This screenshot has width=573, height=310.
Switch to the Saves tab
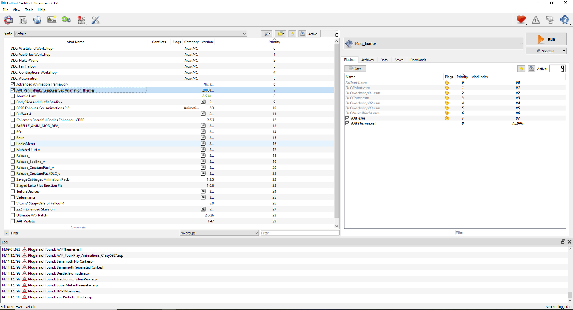(x=399, y=60)
